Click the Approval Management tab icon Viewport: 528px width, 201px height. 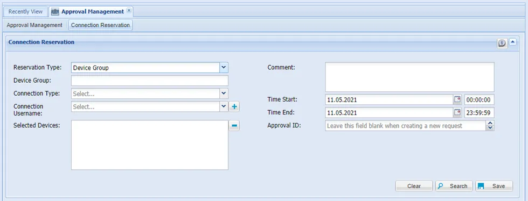(55, 11)
